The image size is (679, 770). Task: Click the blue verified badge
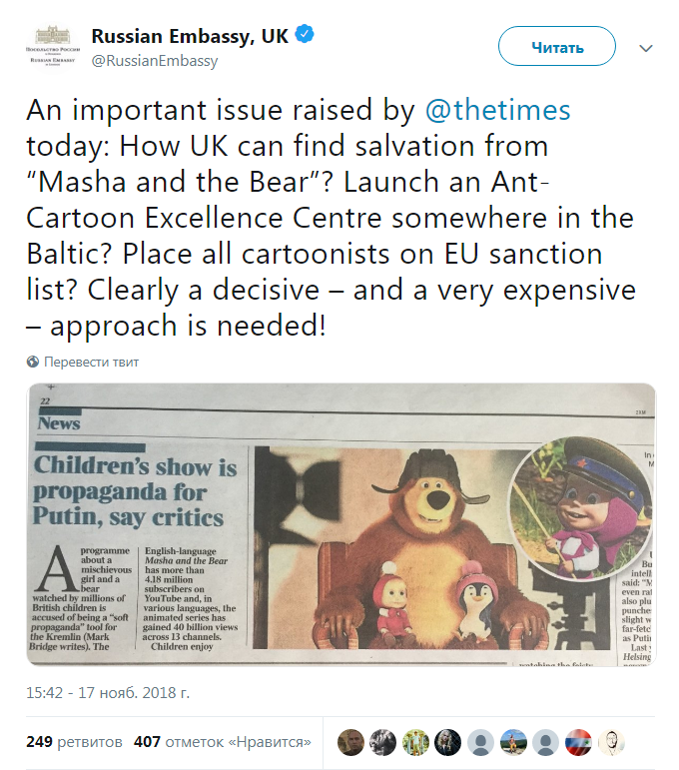click(x=305, y=36)
